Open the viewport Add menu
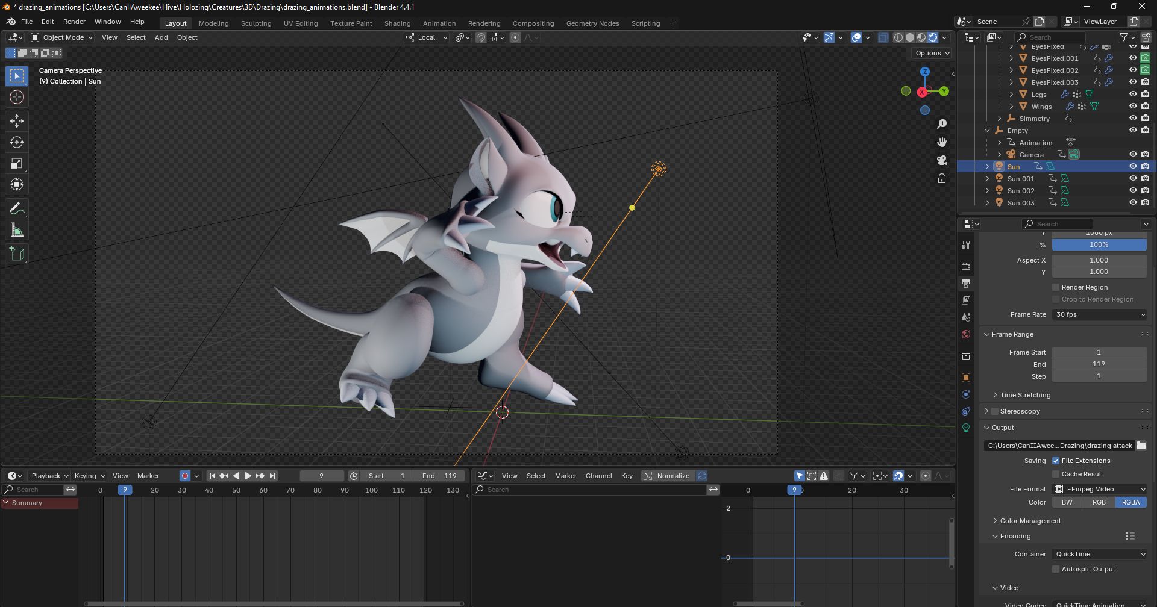The width and height of the screenshot is (1157, 607). pyautogui.click(x=161, y=37)
